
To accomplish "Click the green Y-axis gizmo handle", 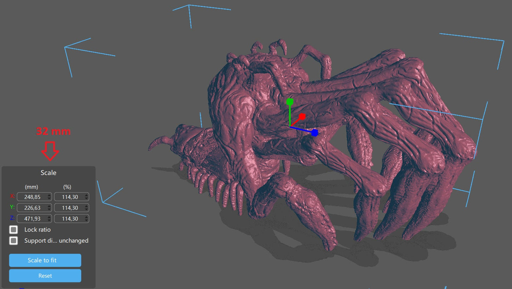I will (290, 102).
